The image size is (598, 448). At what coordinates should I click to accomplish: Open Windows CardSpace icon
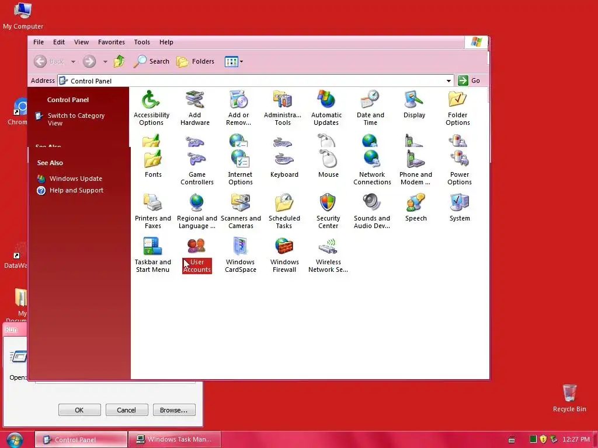coord(240,256)
